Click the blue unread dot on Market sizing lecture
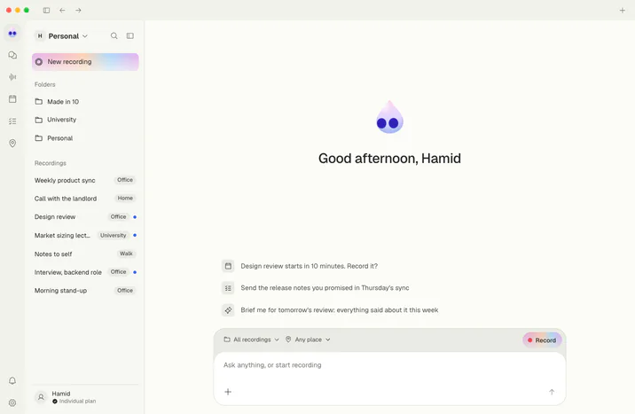Screen dimensions: 635x414 pos(135,235)
